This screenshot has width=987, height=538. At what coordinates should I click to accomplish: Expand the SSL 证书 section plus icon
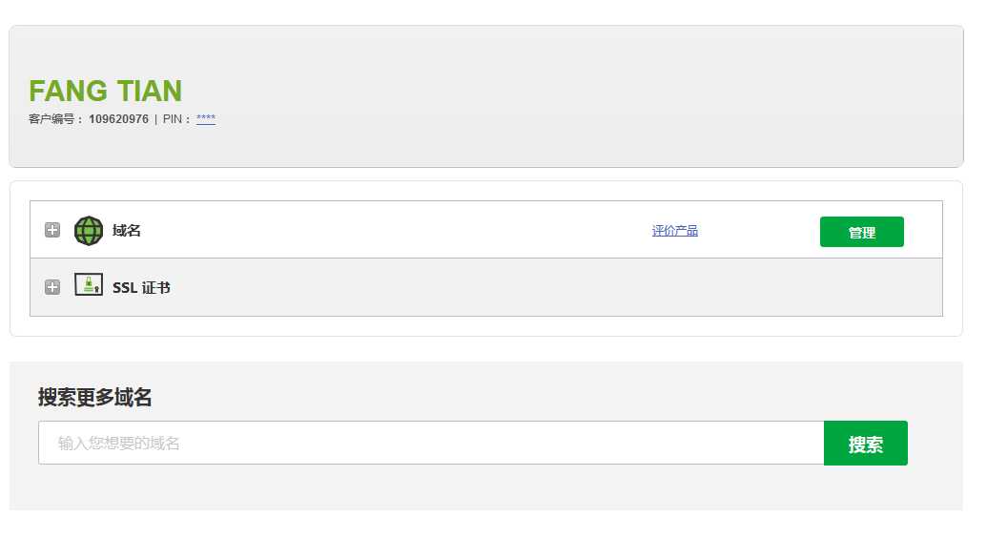pyautogui.click(x=52, y=287)
